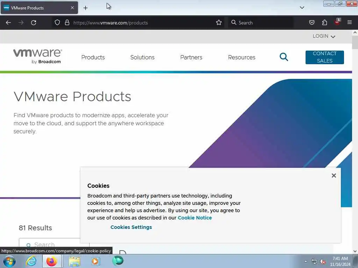Click the muted volume tray icon
The width and height of the screenshot is (358, 268).
(x=323, y=262)
